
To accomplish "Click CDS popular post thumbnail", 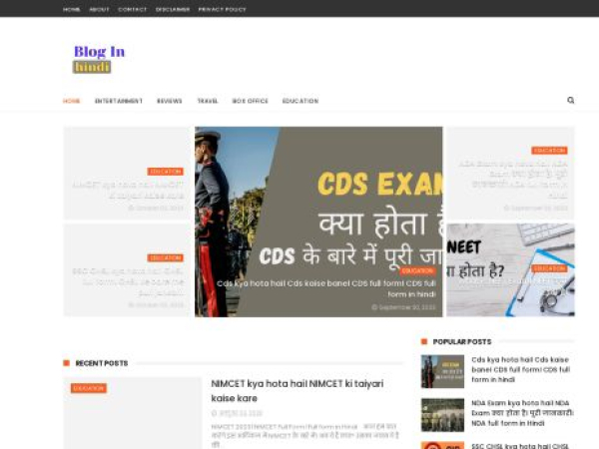I will coord(442,371).
